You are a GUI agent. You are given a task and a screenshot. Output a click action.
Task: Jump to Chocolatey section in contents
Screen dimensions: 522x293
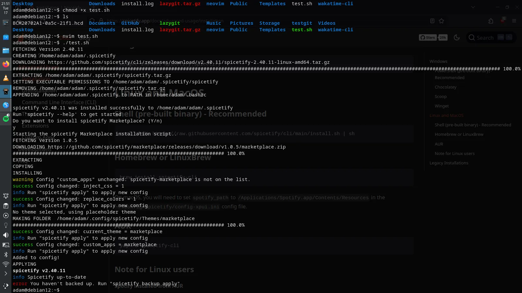tap(445, 87)
